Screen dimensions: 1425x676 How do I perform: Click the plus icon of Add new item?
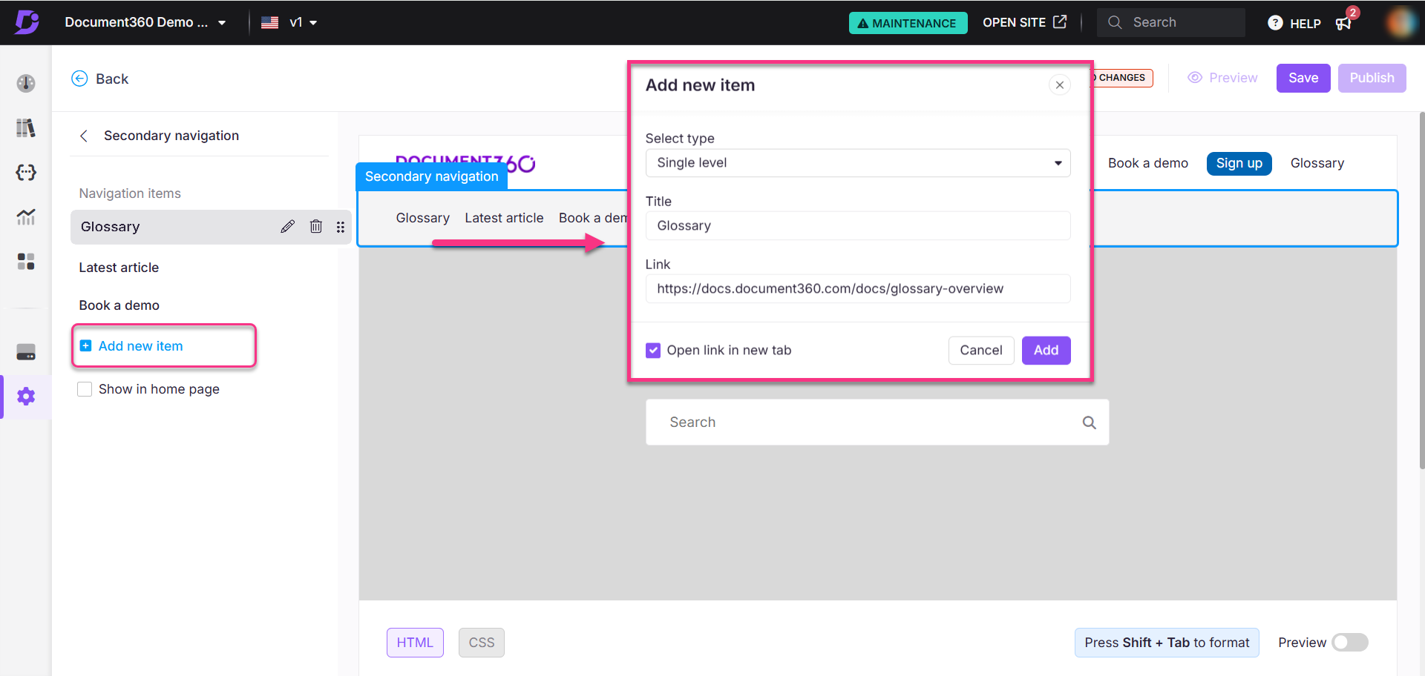click(x=85, y=346)
